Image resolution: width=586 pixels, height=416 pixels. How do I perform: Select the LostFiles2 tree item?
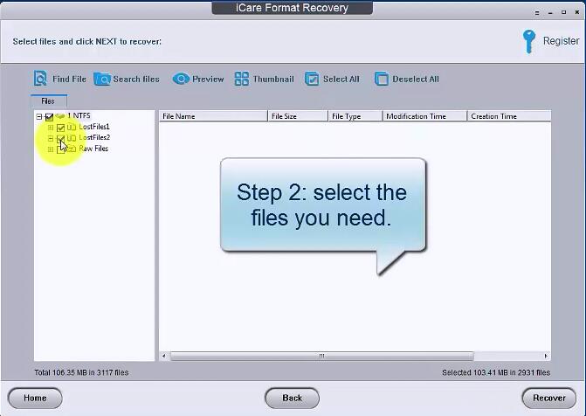[x=94, y=138]
